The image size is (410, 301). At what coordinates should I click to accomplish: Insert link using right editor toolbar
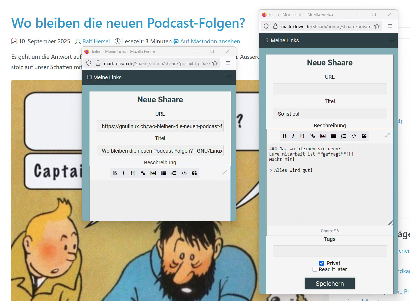tap(313, 136)
